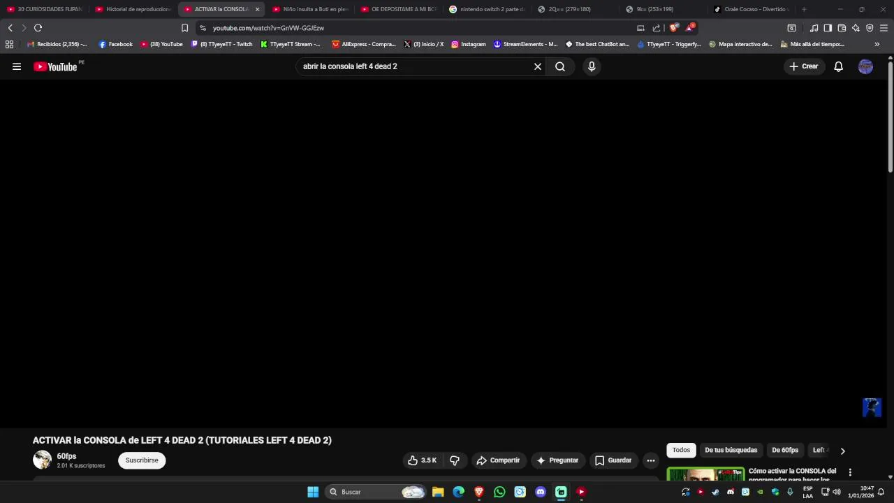Select the De 60fps chip
The width and height of the screenshot is (894, 503).
click(785, 450)
